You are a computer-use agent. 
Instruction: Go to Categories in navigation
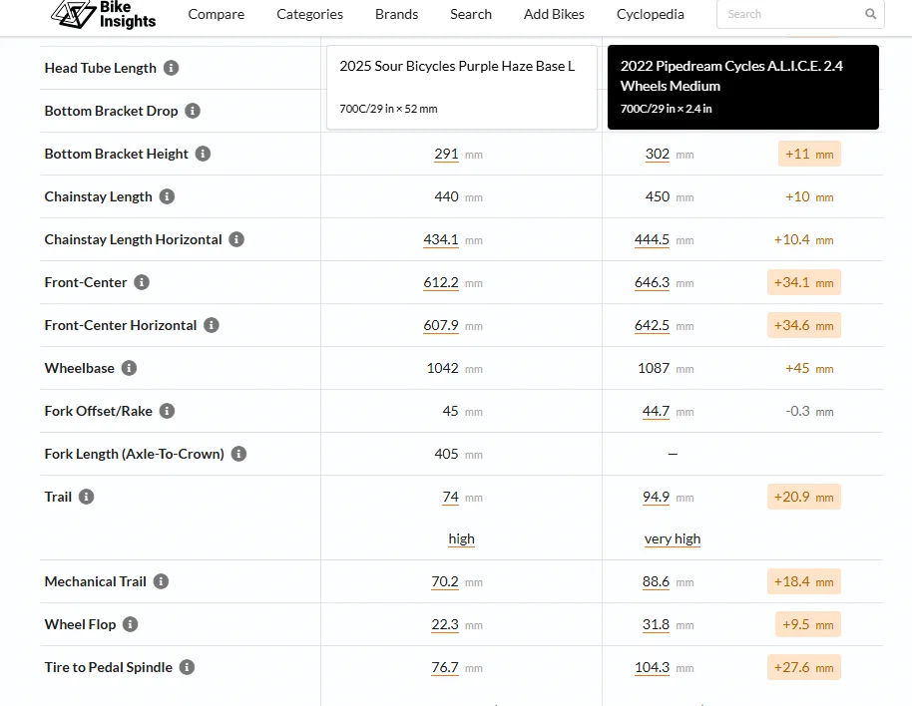[309, 14]
